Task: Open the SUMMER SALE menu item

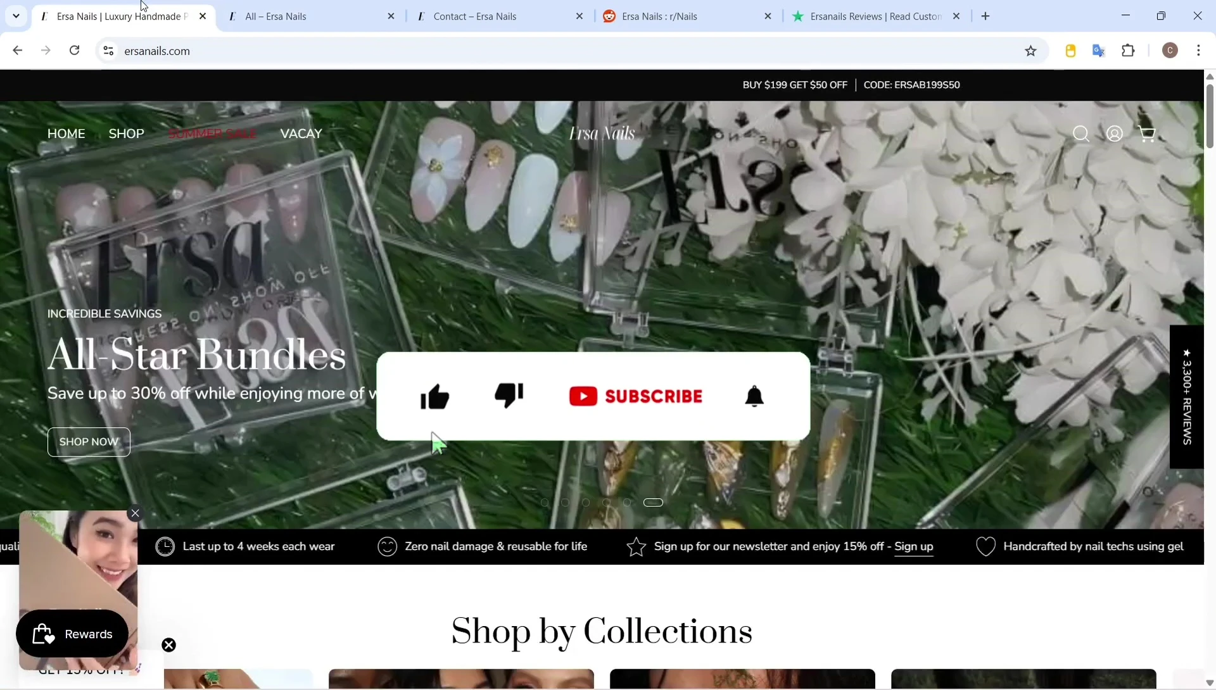Action: click(212, 134)
